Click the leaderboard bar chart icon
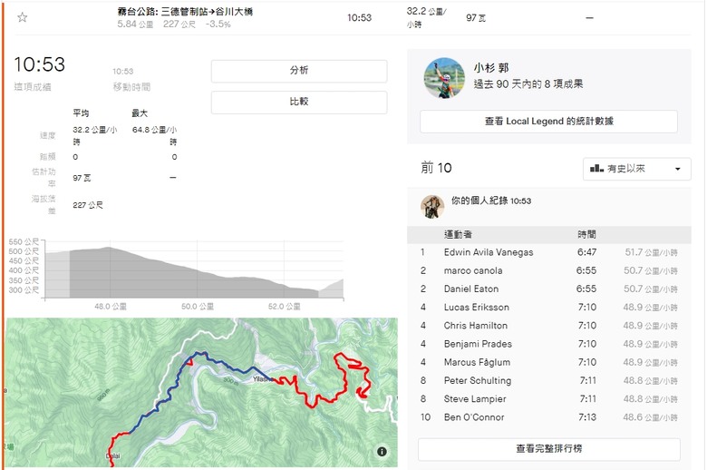707x470 pixels. click(596, 169)
